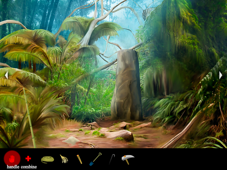Pick up the sand pile on the path

(x=71, y=140)
